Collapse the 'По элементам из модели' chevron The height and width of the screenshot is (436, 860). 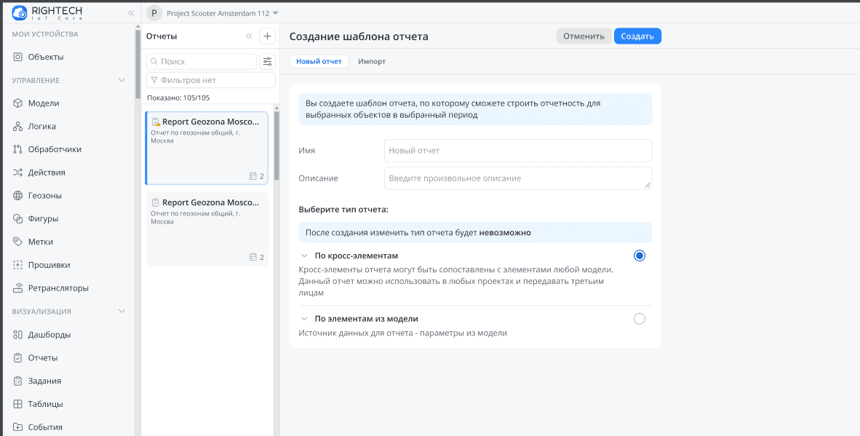pyautogui.click(x=303, y=319)
